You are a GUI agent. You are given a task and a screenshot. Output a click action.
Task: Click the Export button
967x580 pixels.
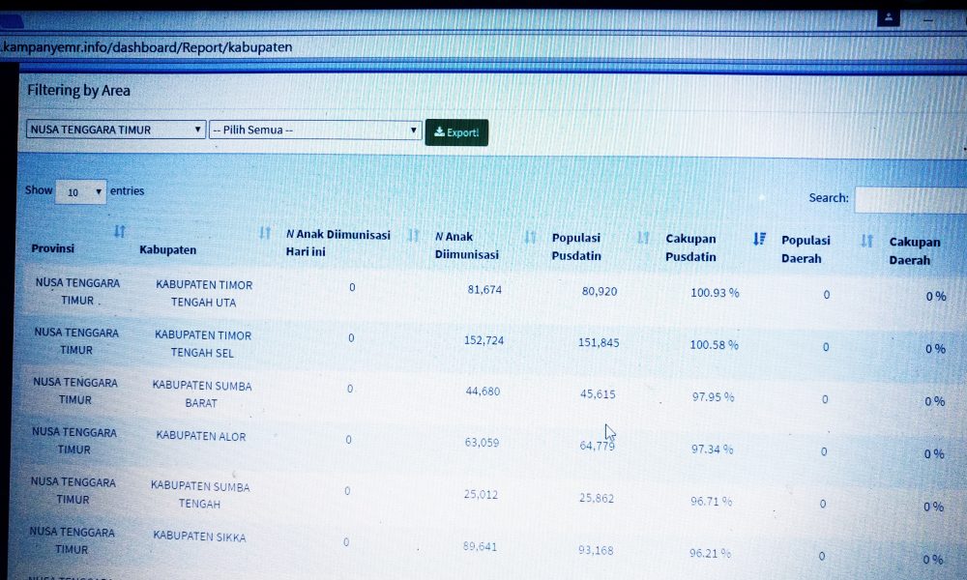click(x=456, y=132)
